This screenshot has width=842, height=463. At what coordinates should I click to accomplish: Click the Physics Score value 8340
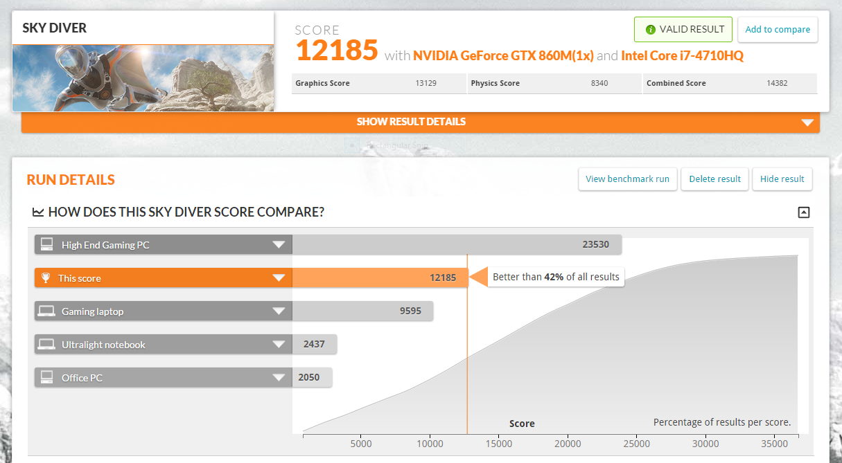point(599,83)
